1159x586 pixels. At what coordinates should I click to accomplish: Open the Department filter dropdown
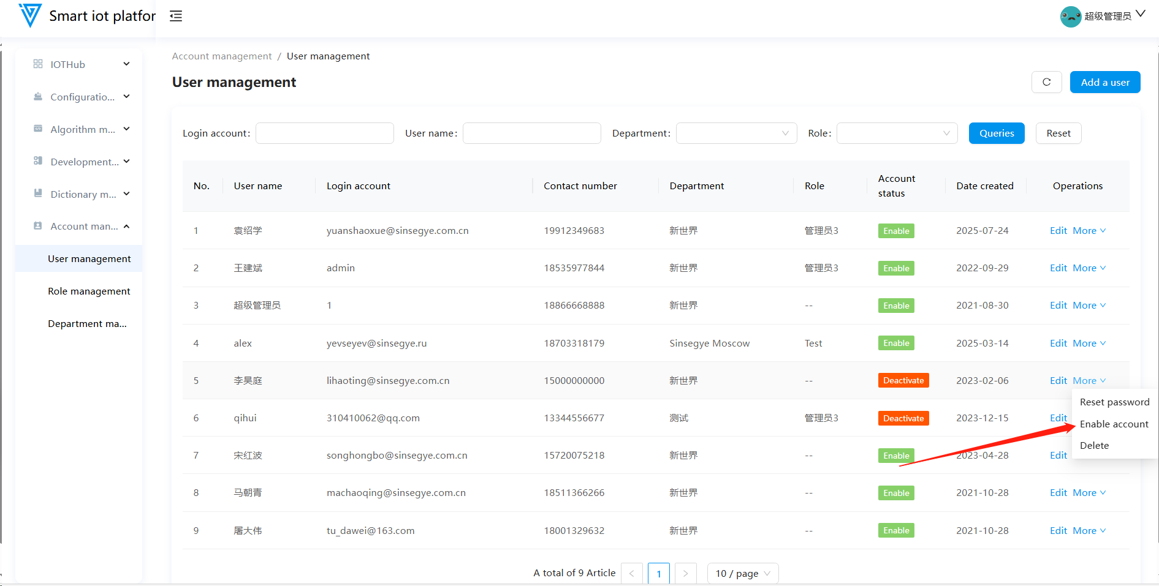(x=736, y=133)
